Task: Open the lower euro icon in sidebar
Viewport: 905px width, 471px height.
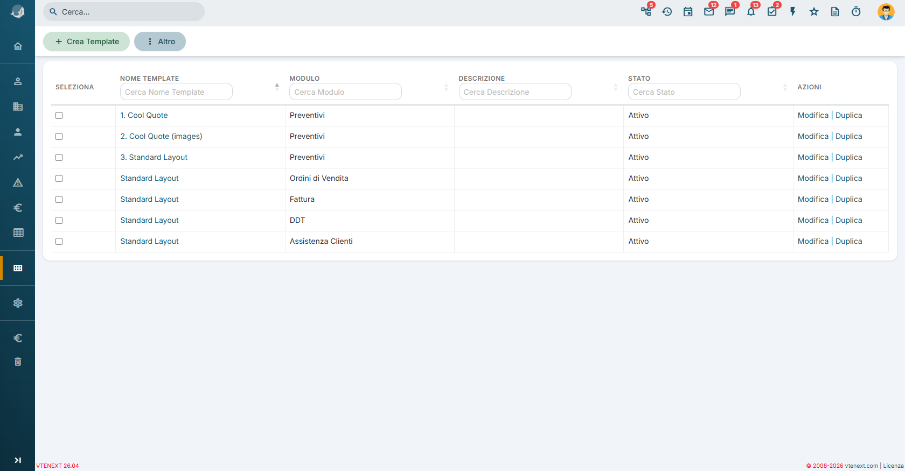Action: [x=18, y=338]
